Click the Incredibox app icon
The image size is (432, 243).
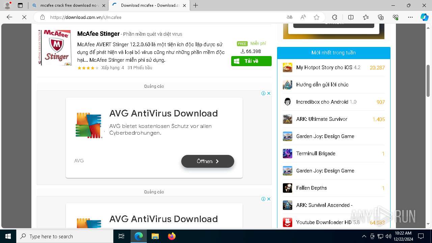pyautogui.click(x=288, y=102)
